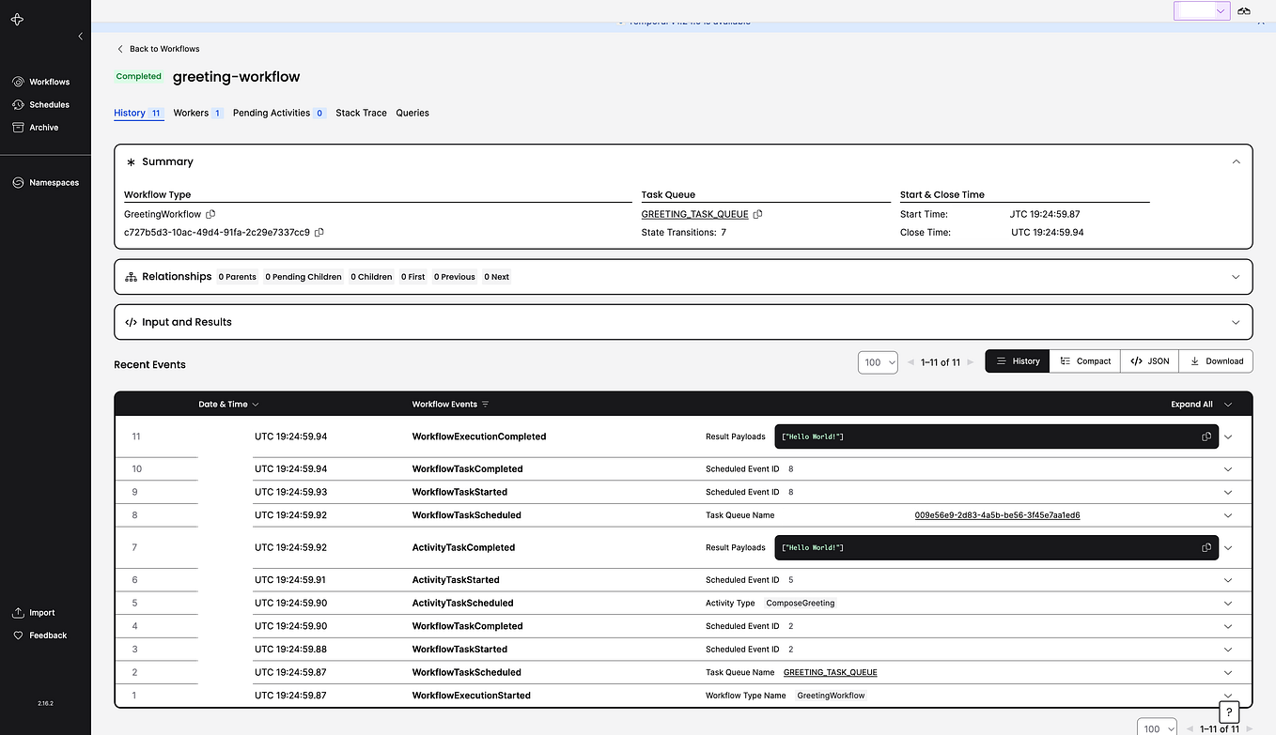This screenshot has height=735, width=1276.
Task: Copy the workflow run ID
Action: click(x=319, y=232)
